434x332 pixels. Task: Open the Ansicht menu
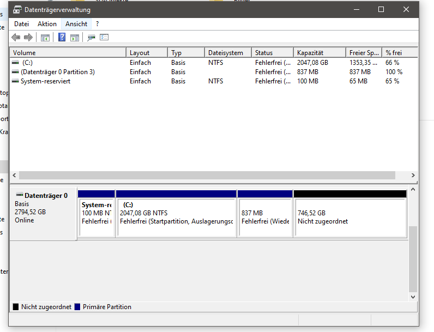(76, 24)
